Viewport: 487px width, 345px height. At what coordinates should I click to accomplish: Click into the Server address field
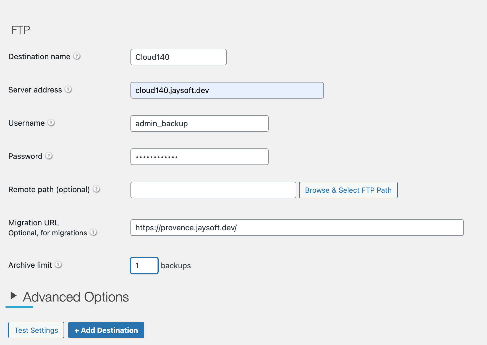point(227,90)
